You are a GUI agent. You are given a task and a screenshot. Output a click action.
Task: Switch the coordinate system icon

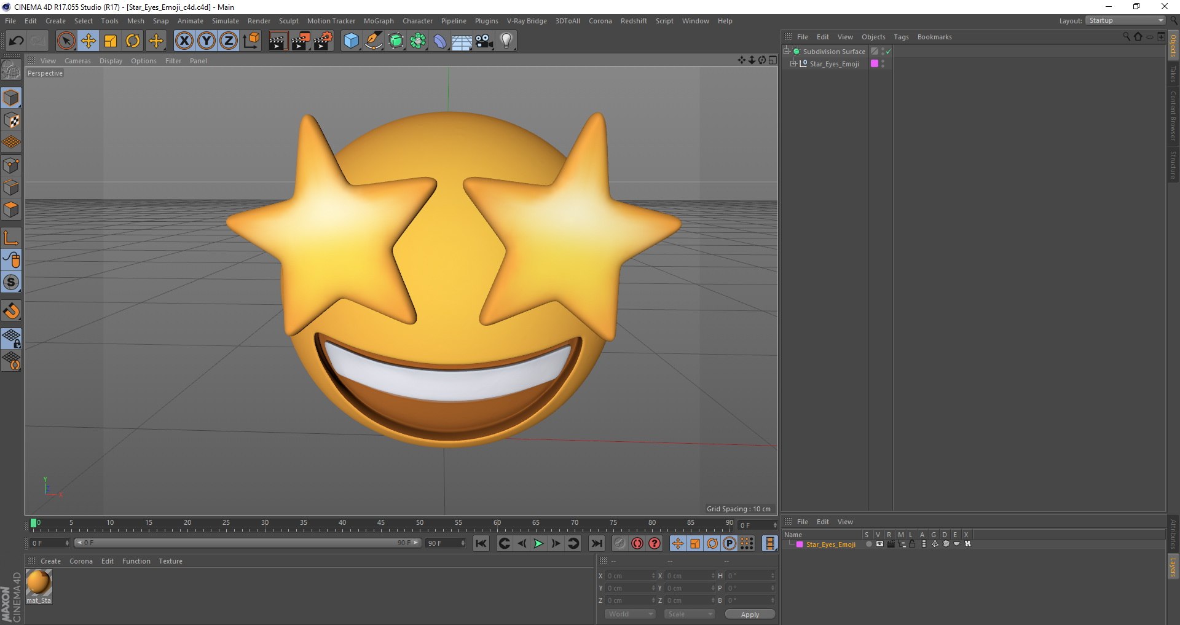[251, 41]
